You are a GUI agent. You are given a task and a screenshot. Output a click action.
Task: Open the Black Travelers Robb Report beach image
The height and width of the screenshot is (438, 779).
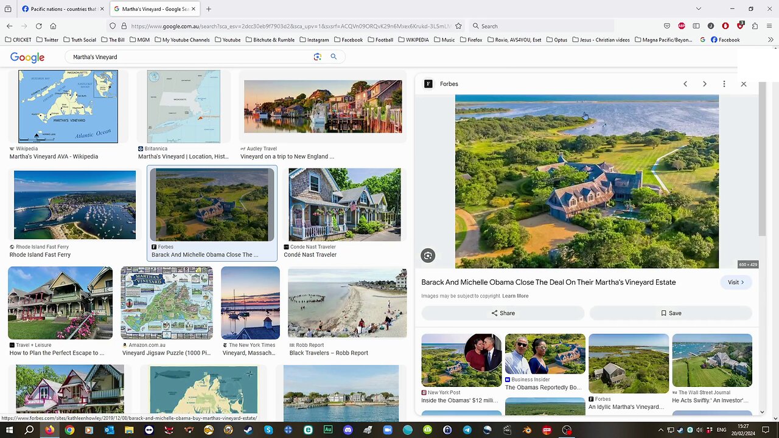click(348, 303)
